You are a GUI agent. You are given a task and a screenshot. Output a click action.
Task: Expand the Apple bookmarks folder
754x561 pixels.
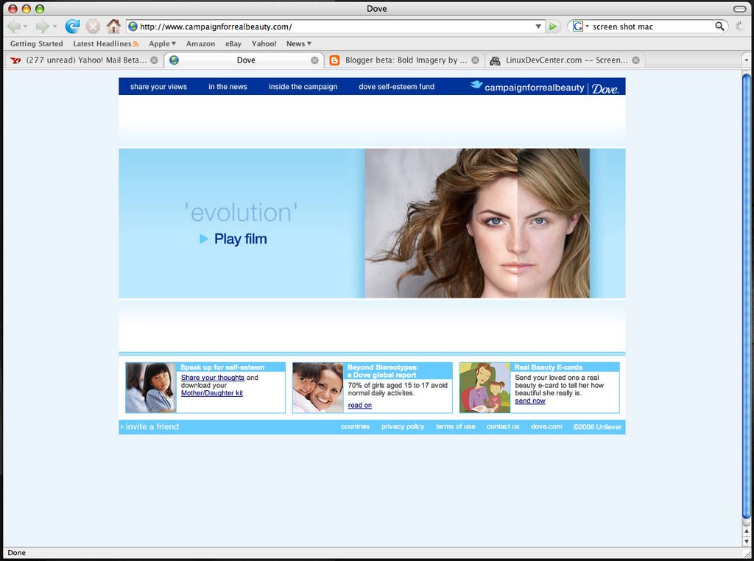162,43
